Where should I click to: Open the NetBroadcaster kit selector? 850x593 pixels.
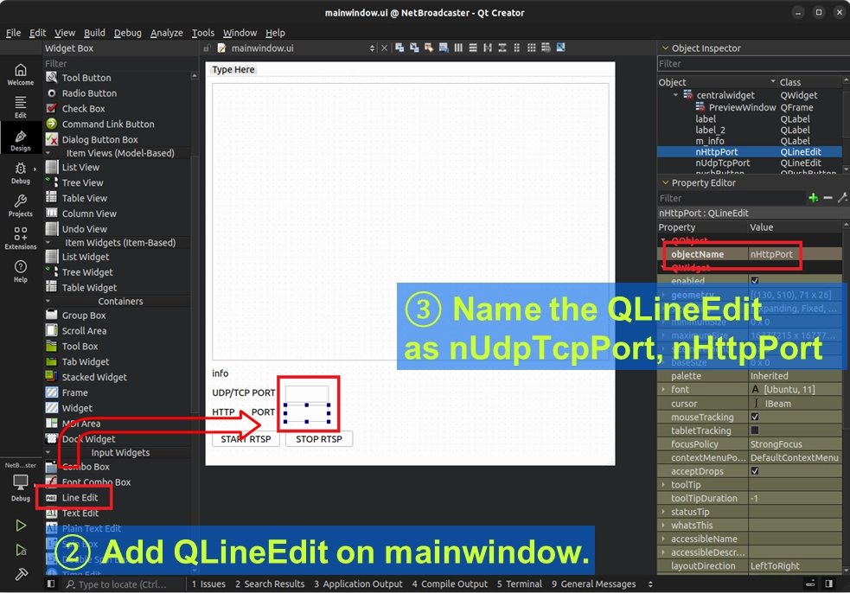click(21, 481)
